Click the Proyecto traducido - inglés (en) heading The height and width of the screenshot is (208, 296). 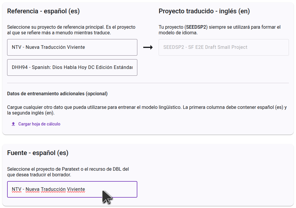point(204,11)
